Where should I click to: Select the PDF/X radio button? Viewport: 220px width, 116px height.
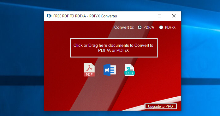coord(161,27)
